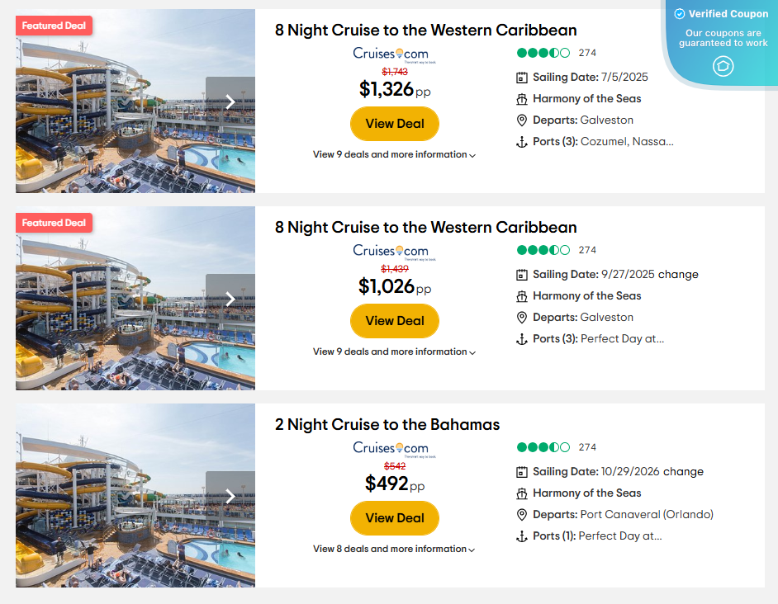Screen dimensions: 778x604
Task: Click the Verified Coupon house badge icon
Action: click(x=723, y=66)
